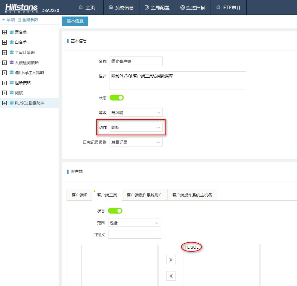Click the house icon beside FTP审计
The image size is (297, 286).
[x=218, y=7]
